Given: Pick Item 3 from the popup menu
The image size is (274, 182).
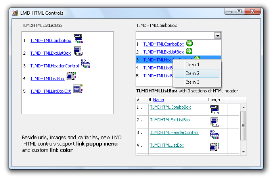Looking at the screenshot, I should [193, 82].
